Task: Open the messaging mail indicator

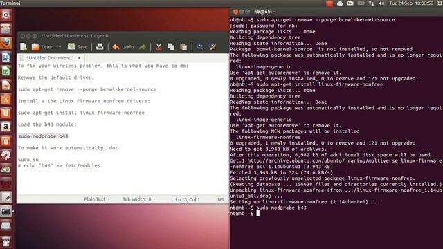Action: [350, 3]
